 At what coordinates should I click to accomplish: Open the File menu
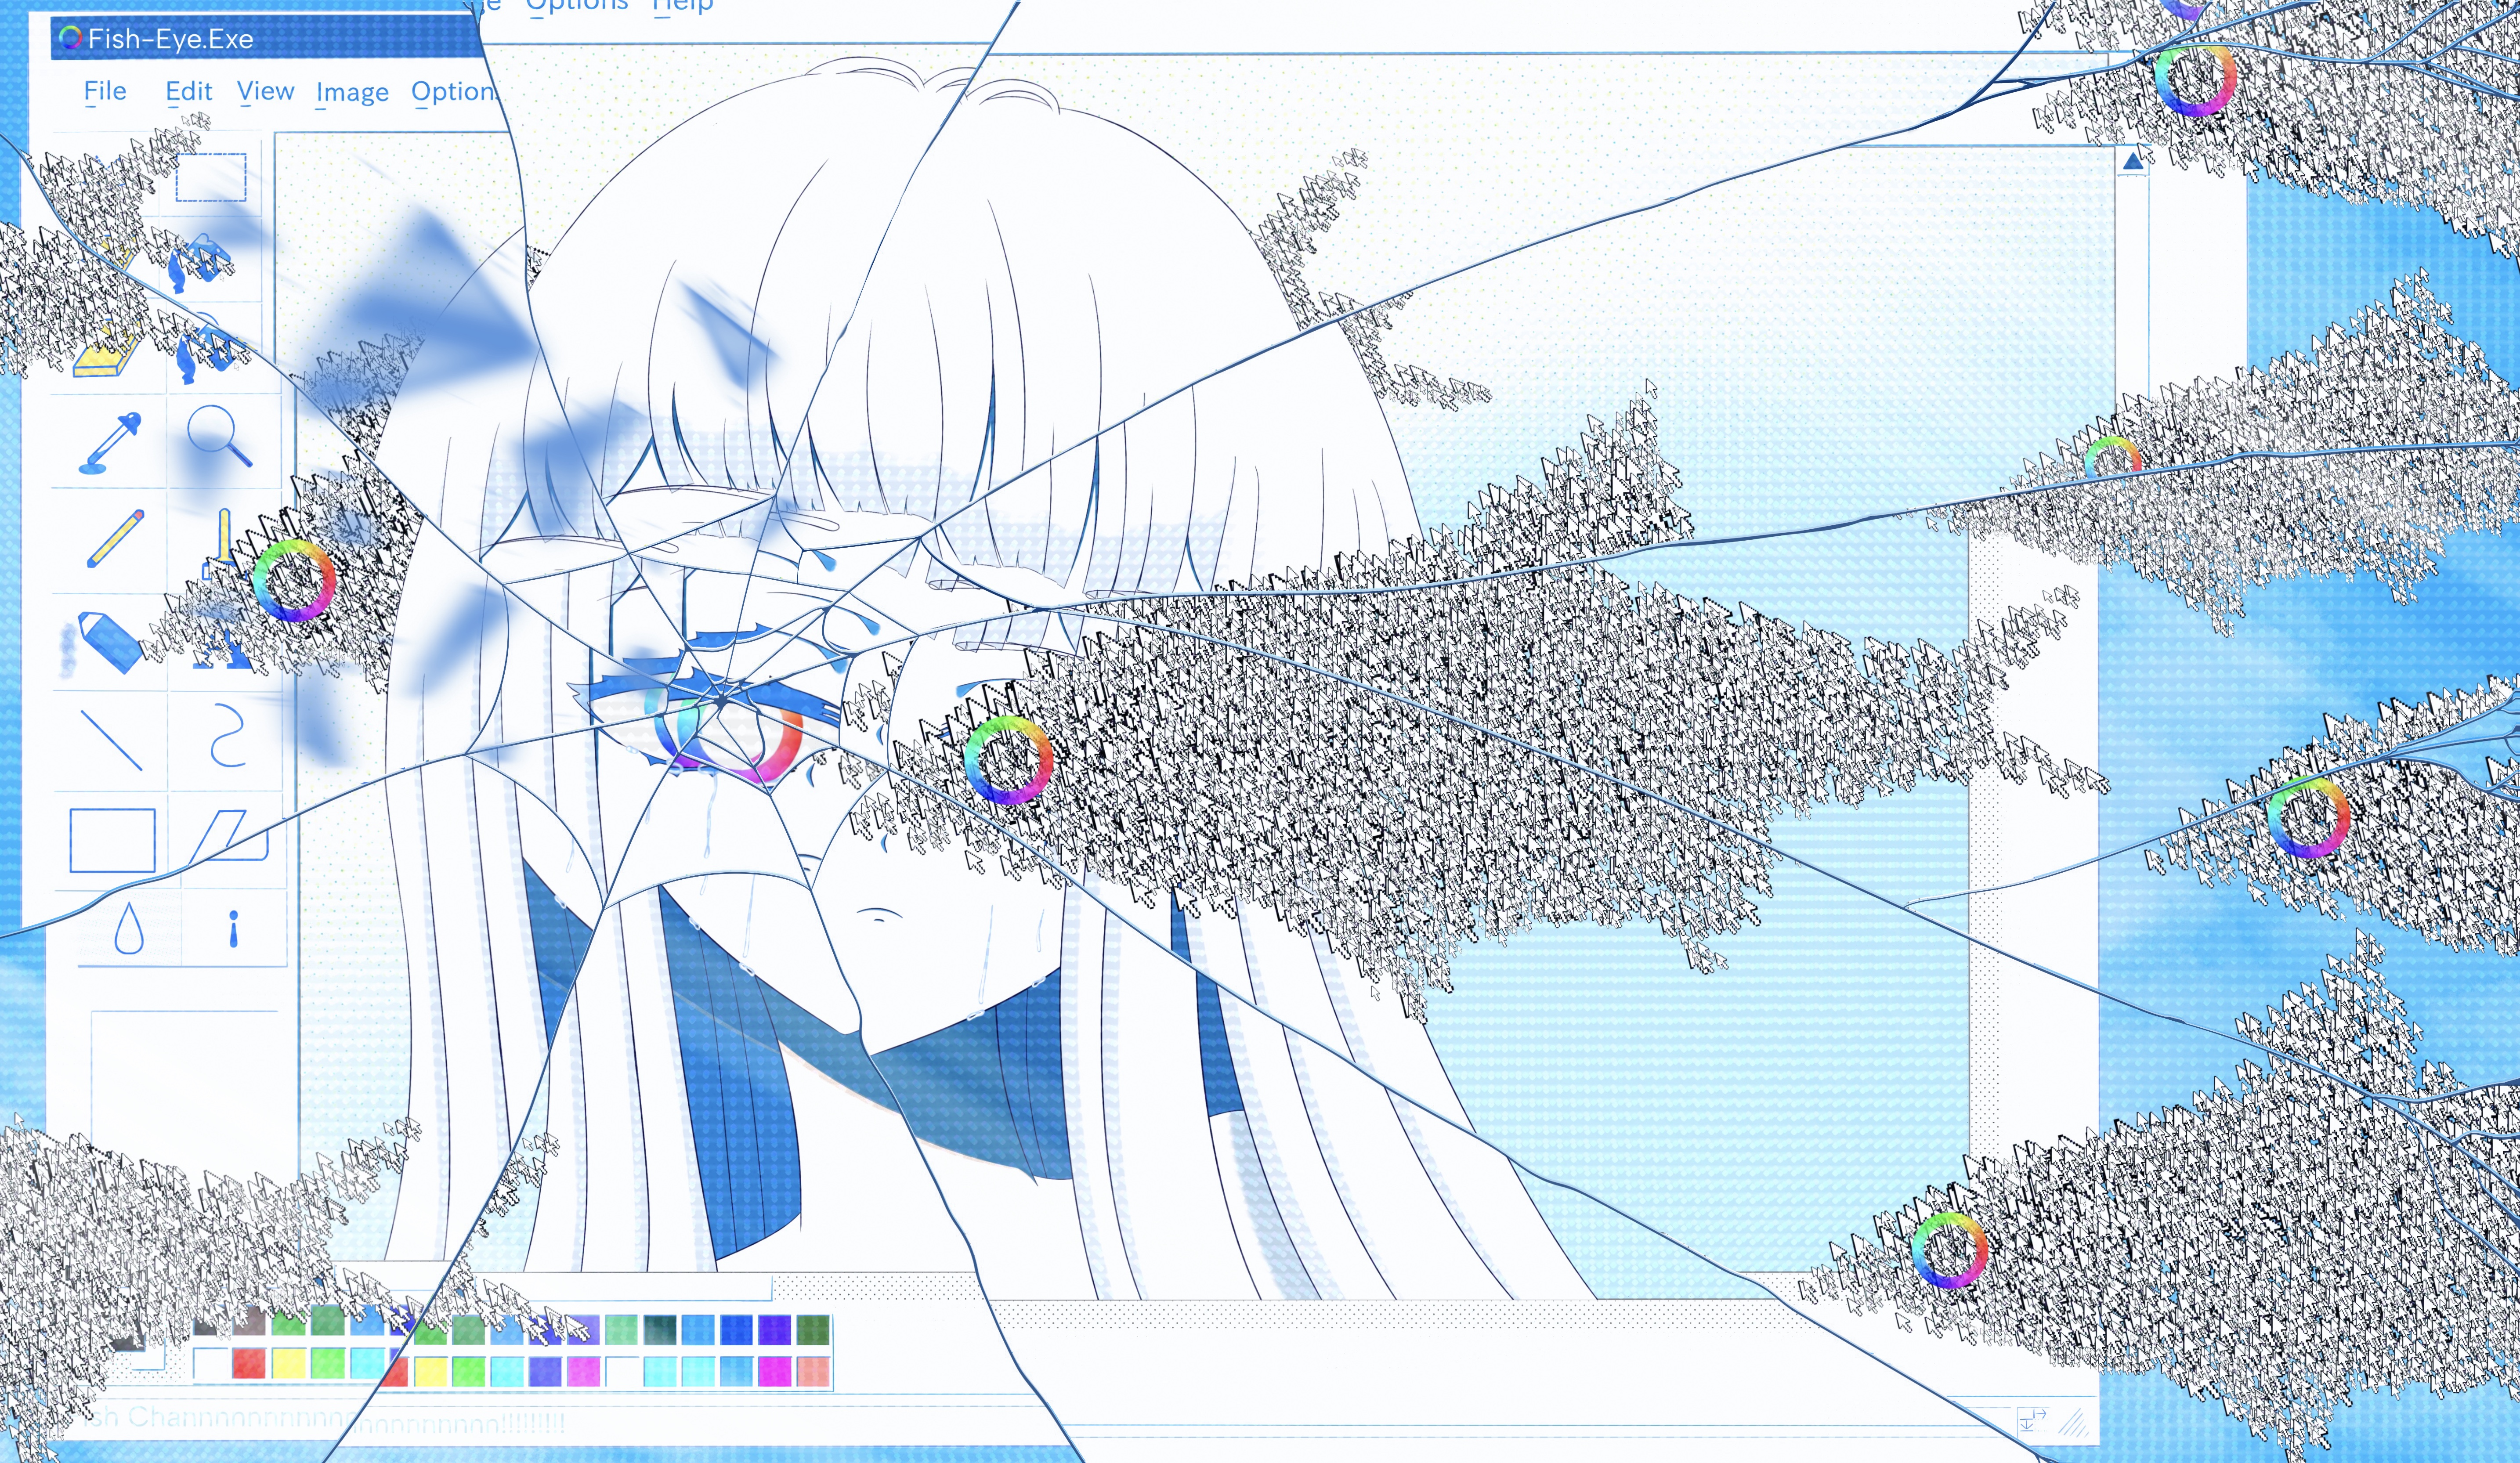(105, 91)
